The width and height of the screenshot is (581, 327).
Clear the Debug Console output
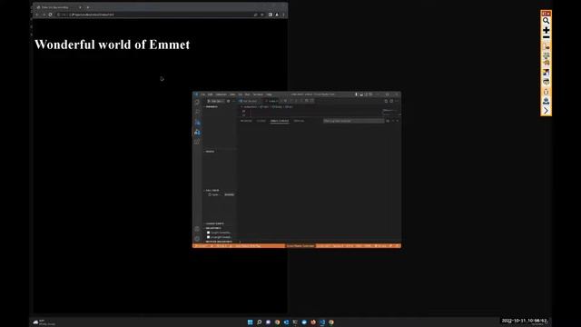click(x=388, y=121)
